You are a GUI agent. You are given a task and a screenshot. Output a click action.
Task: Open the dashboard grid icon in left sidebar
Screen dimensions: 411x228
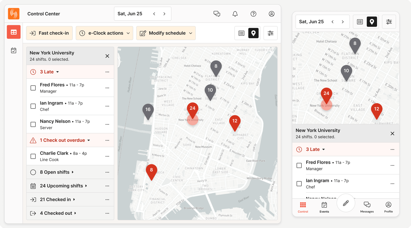[x=14, y=32]
